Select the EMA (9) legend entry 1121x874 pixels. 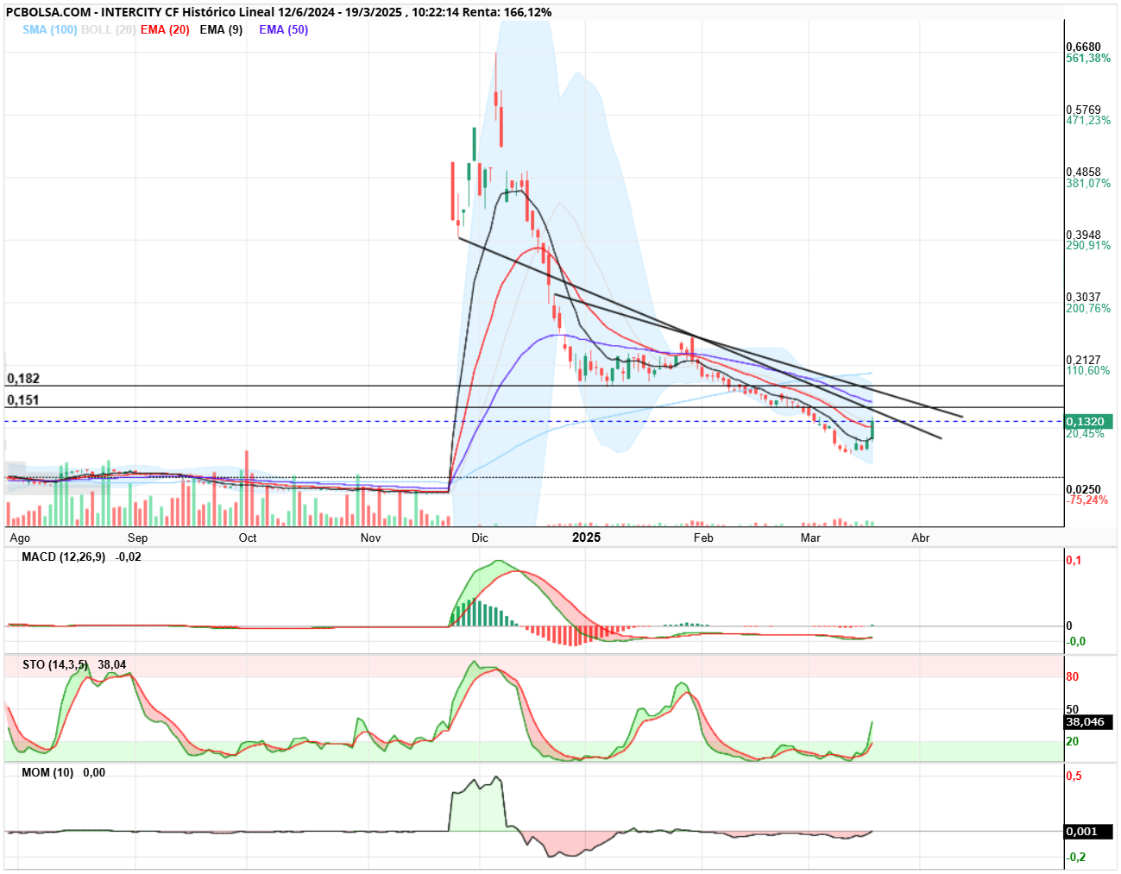tap(221, 29)
